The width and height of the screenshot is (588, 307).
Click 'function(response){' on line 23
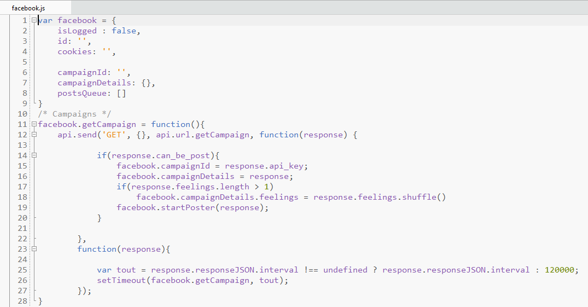pos(124,249)
